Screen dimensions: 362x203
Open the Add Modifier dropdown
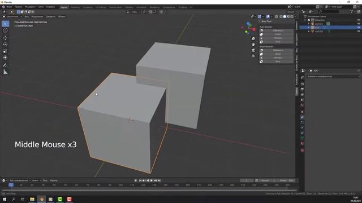333,77
